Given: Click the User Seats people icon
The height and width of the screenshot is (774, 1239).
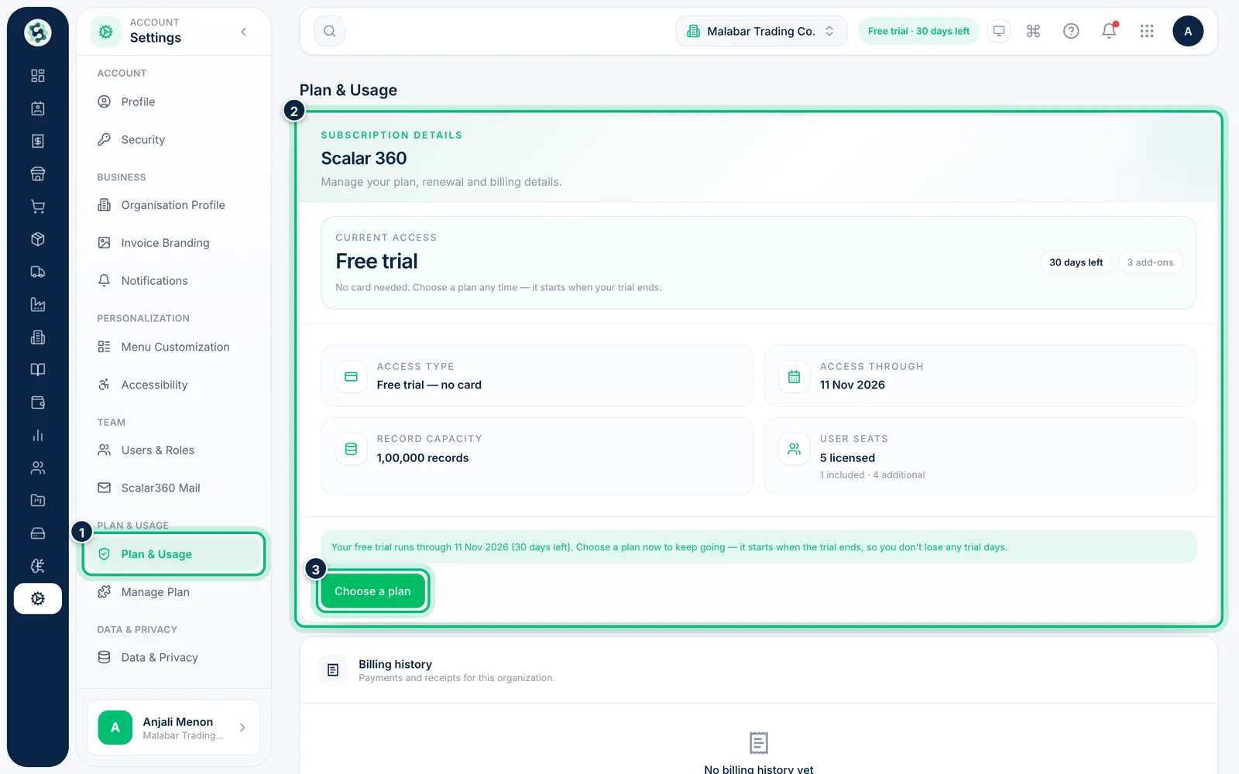Looking at the screenshot, I should (x=794, y=449).
